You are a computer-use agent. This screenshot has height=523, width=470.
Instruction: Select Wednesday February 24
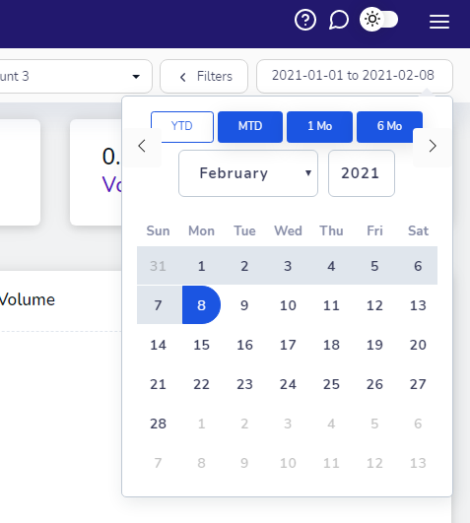(288, 384)
